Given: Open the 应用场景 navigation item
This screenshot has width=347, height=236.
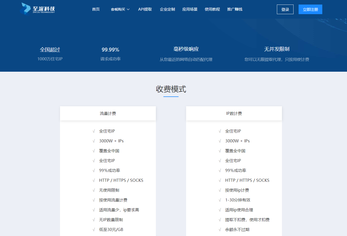Looking at the screenshot, I should (x=190, y=9).
